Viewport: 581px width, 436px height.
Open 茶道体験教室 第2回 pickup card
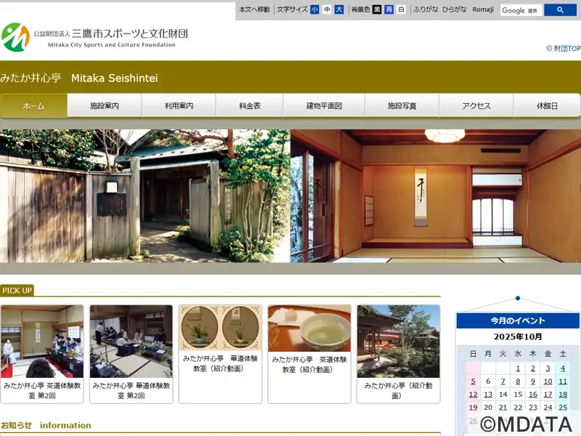click(x=42, y=354)
